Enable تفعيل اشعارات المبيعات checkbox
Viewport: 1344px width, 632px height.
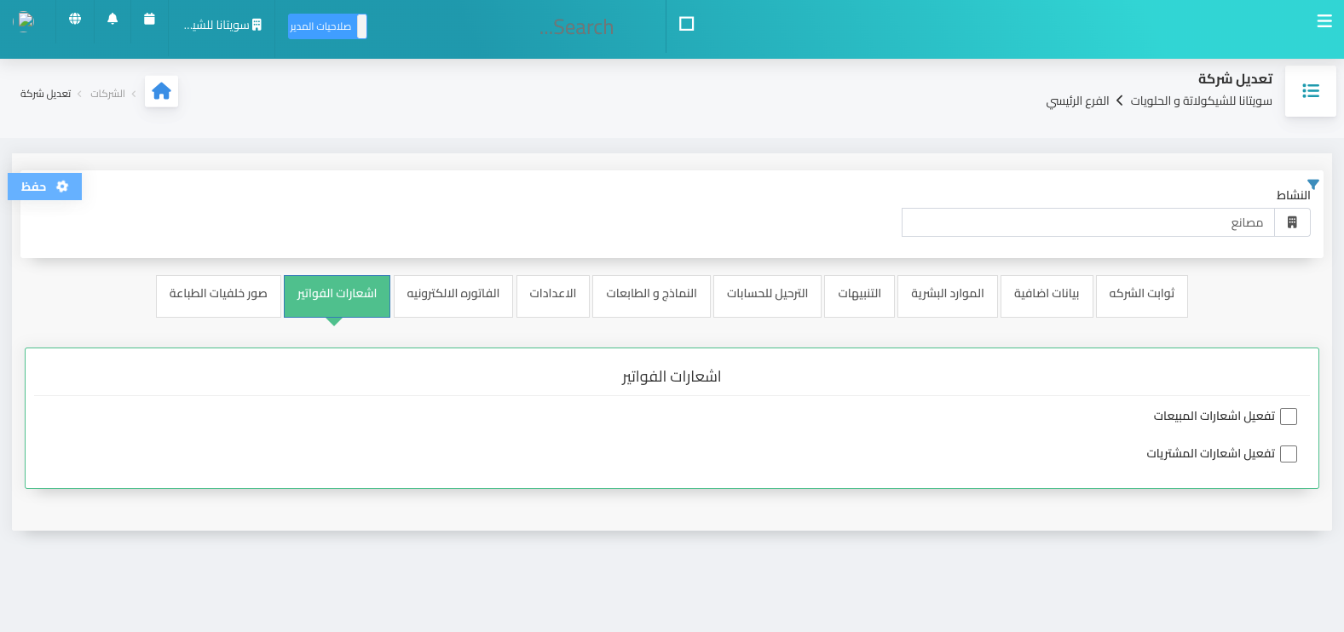click(x=1289, y=417)
